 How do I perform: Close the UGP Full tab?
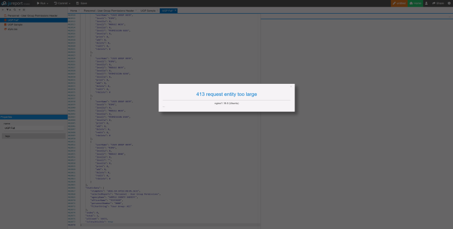pyautogui.click(x=175, y=10)
